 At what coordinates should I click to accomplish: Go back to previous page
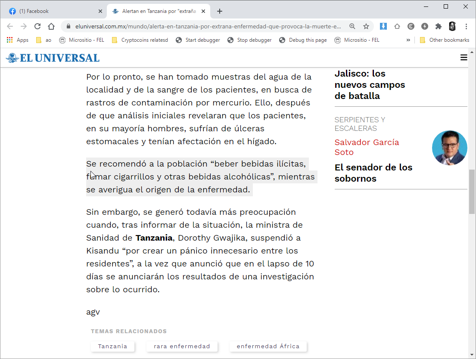[x=10, y=26]
